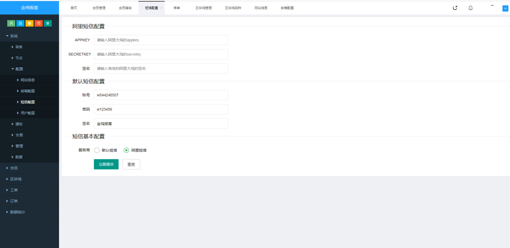Select the 阿里短信 radio button
Image resolution: width=510 pixels, height=248 pixels.
(x=126, y=150)
